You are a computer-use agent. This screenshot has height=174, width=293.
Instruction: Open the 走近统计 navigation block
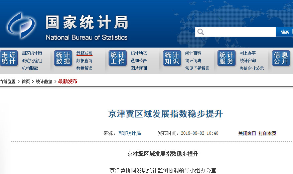tap(9, 58)
